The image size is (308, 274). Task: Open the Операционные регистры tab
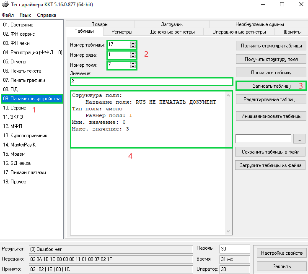[239, 32]
